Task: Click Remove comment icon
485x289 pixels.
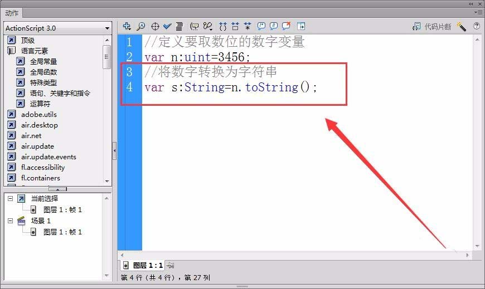Action: point(286,26)
